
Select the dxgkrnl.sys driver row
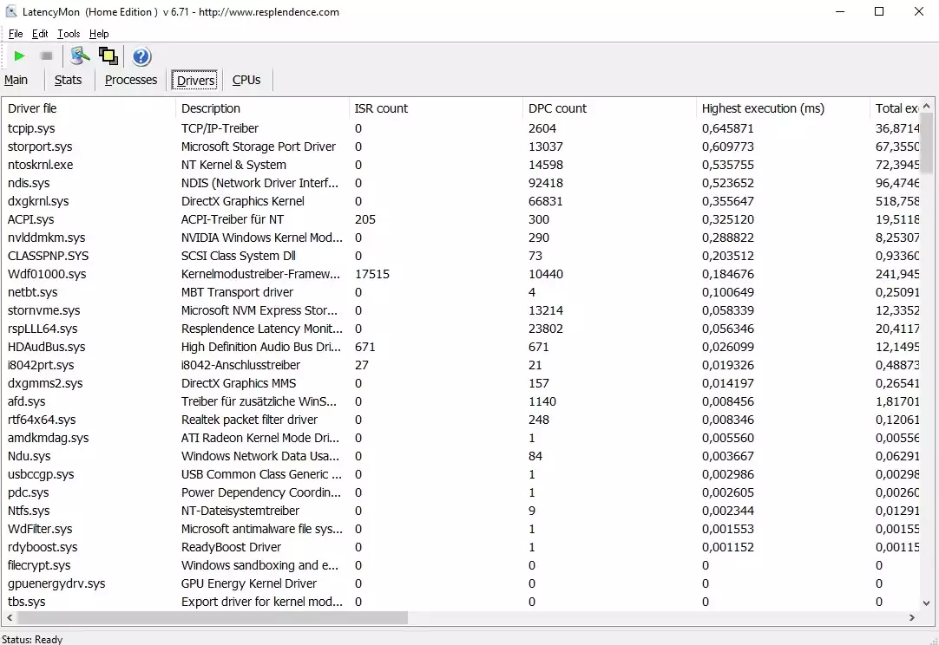click(x=461, y=202)
